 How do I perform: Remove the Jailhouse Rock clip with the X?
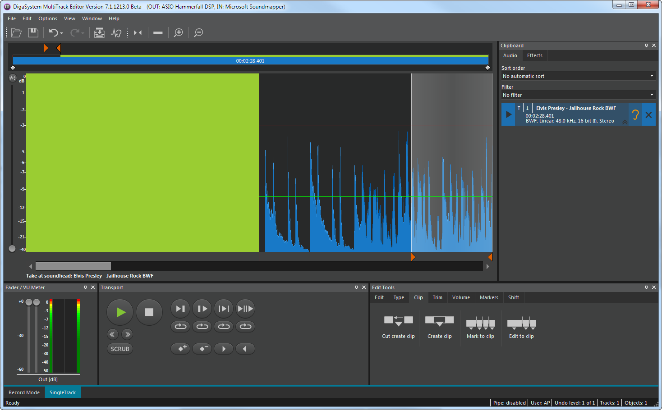point(648,115)
